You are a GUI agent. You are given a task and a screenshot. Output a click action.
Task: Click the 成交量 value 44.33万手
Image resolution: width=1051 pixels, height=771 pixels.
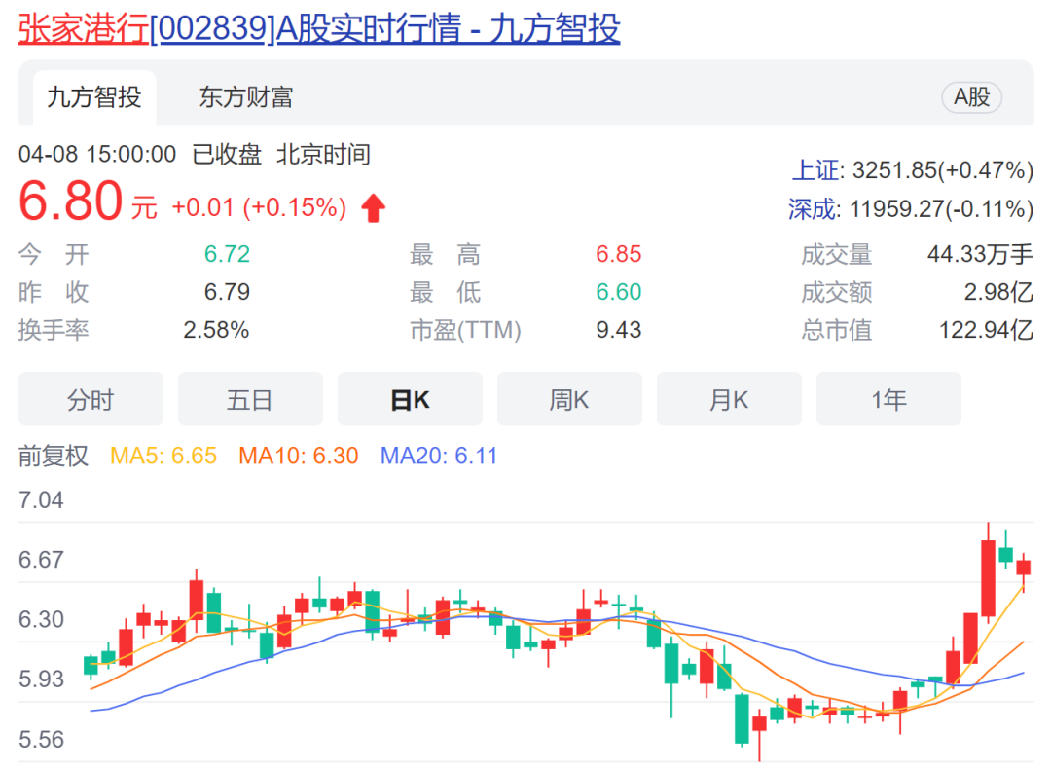tap(980, 254)
